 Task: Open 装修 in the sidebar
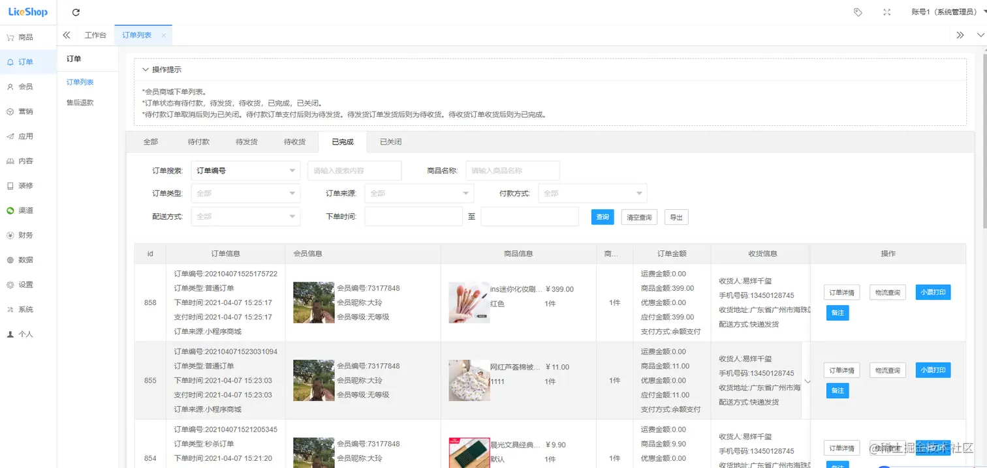[x=28, y=186]
